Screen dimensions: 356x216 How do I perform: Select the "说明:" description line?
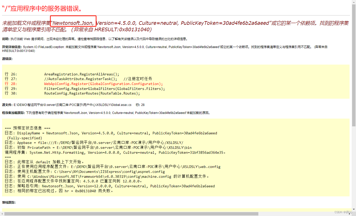95,39
